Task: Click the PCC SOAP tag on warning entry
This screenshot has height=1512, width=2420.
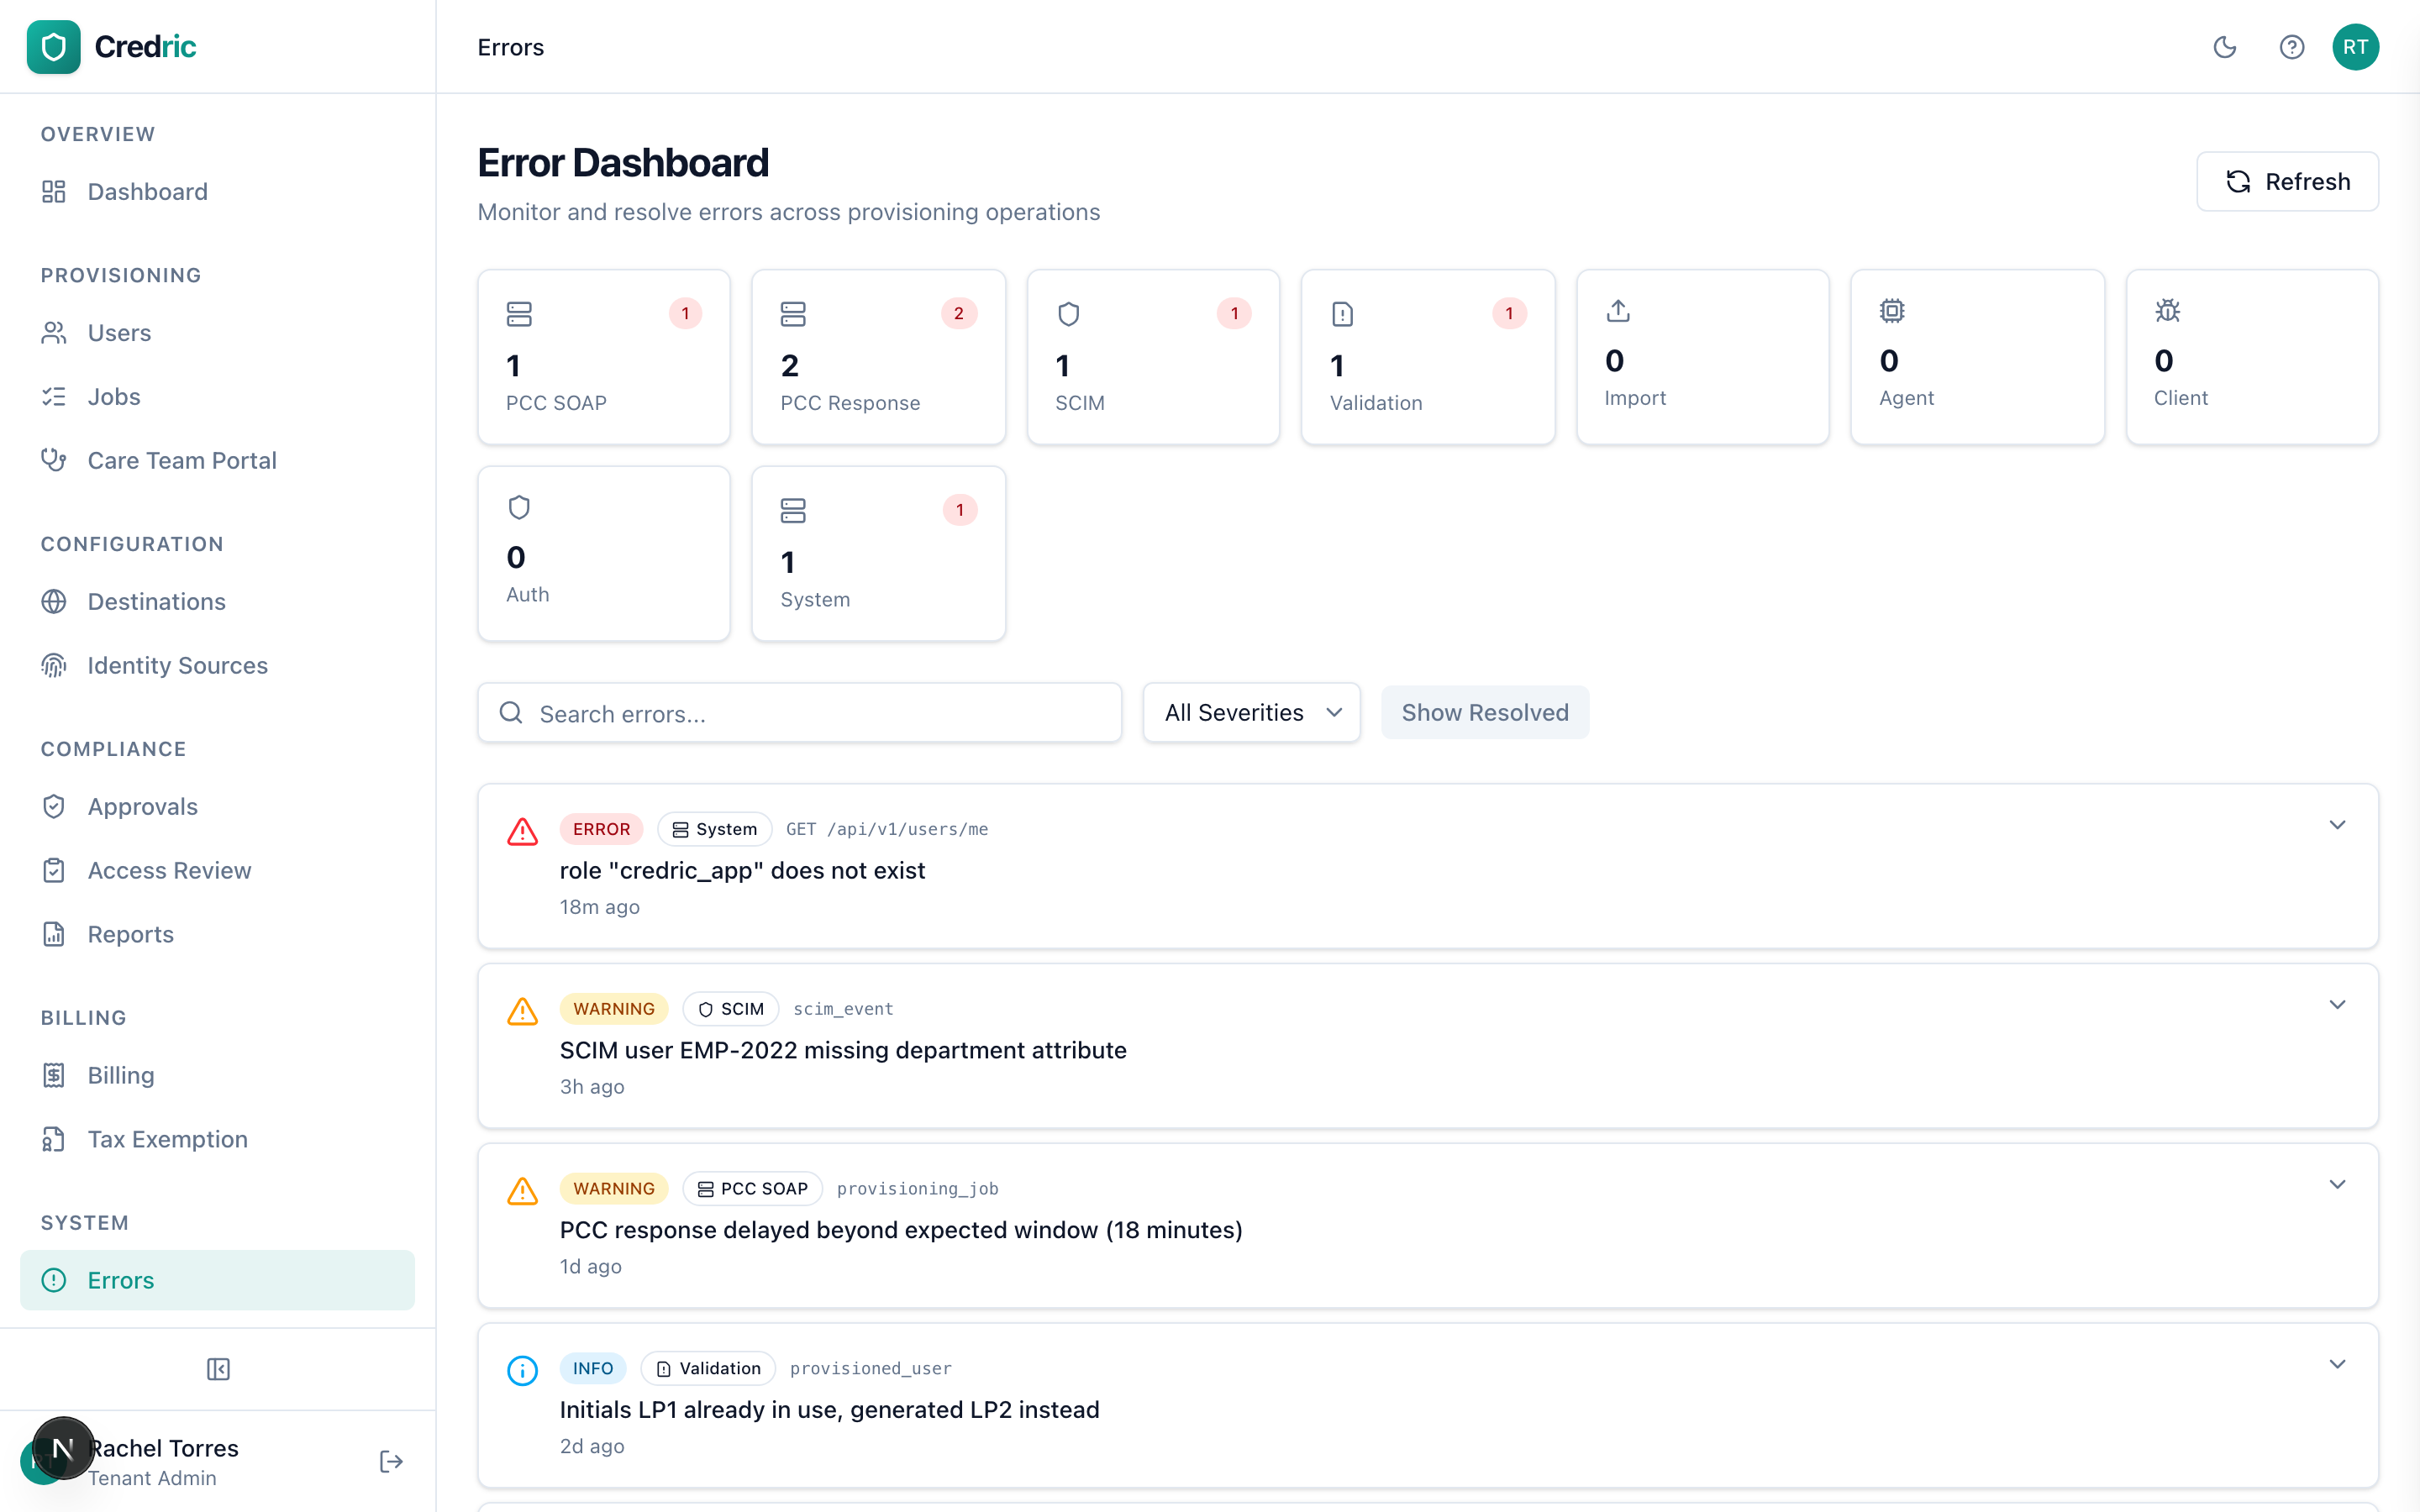Action: point(752,1189)
